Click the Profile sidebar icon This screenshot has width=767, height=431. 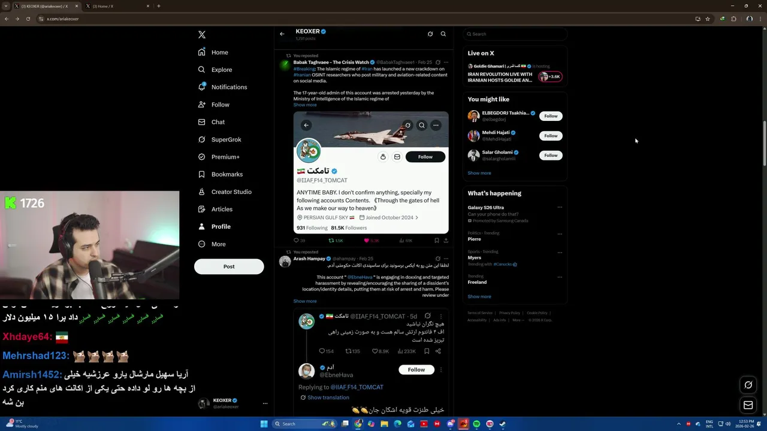click(x=202, y=226)
